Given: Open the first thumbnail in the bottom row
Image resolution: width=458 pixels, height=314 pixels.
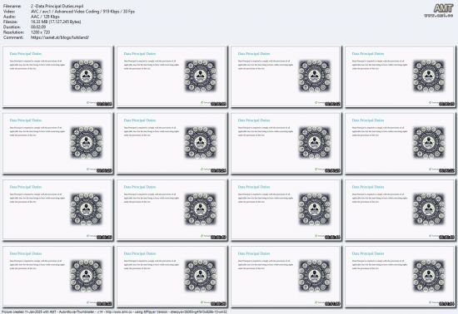Looking at the screenshot, I should tap(57, 276).
